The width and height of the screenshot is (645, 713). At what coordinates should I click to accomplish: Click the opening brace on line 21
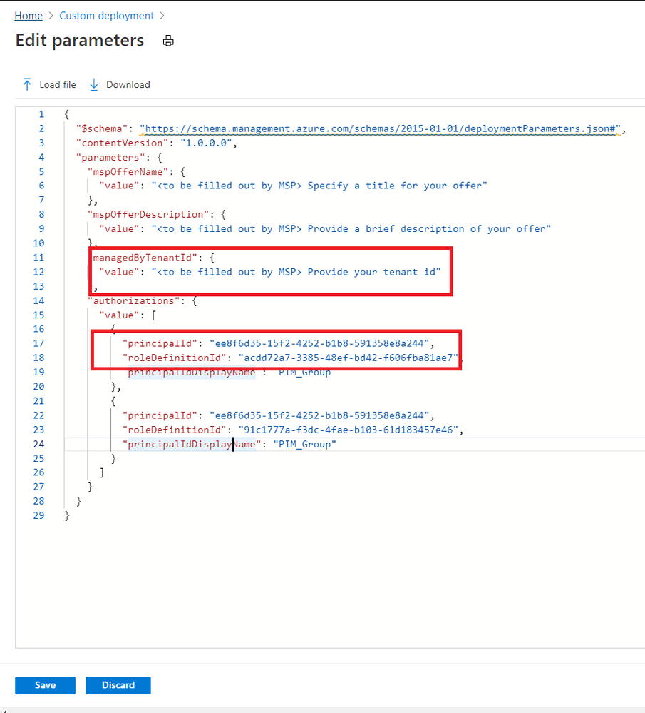tap(113, 401)
